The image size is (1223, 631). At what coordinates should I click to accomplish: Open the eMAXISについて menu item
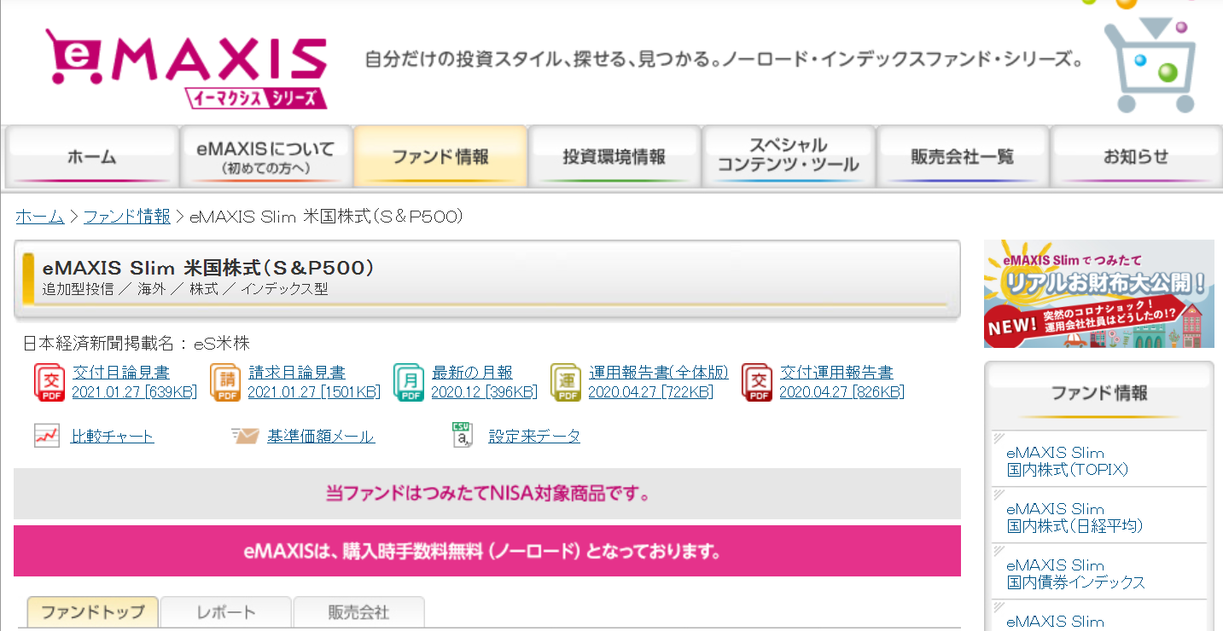265,157
